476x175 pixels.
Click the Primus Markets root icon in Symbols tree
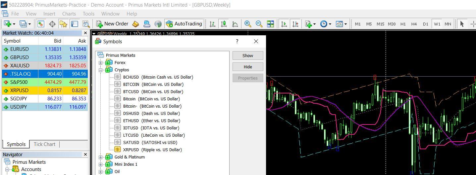(101, 55)
